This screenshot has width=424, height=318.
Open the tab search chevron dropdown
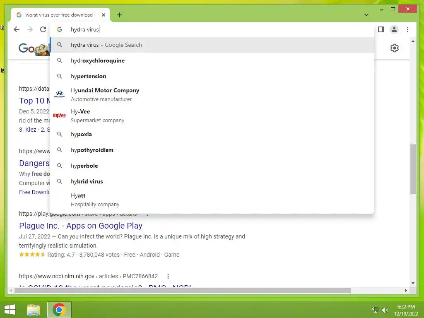[x=366, y=15]
